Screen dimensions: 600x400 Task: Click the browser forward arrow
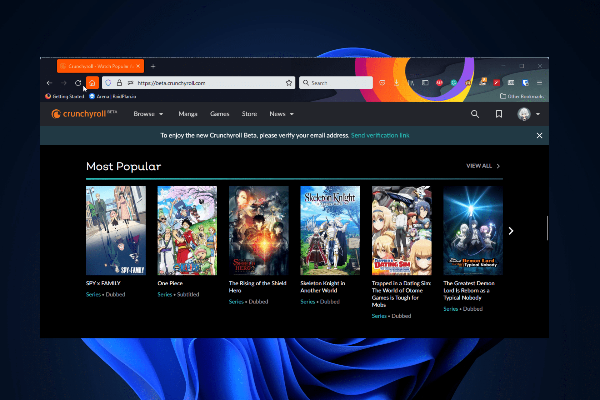64,83
